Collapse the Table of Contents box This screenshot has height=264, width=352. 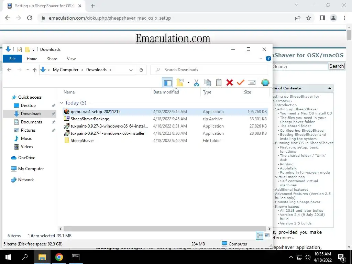pyautogui.click(x=330, y=88)
